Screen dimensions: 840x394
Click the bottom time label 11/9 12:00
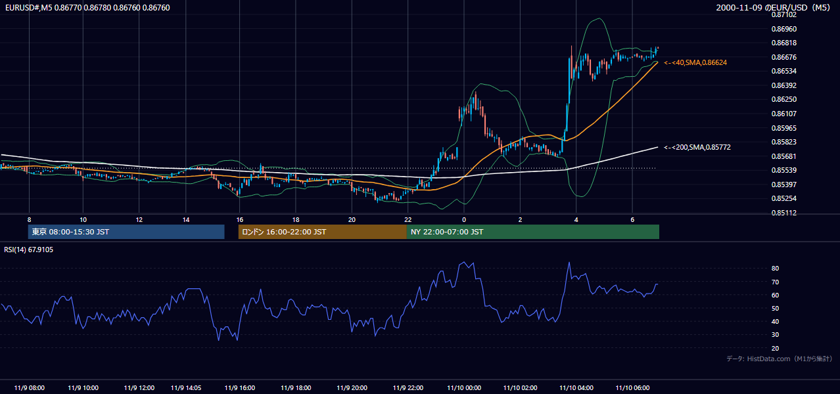pyautogui.click(x=139, y=387)
